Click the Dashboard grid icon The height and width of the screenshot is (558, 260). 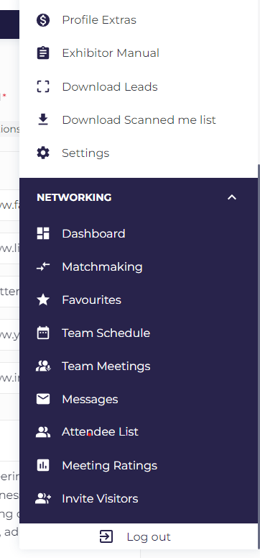[43, 233]
